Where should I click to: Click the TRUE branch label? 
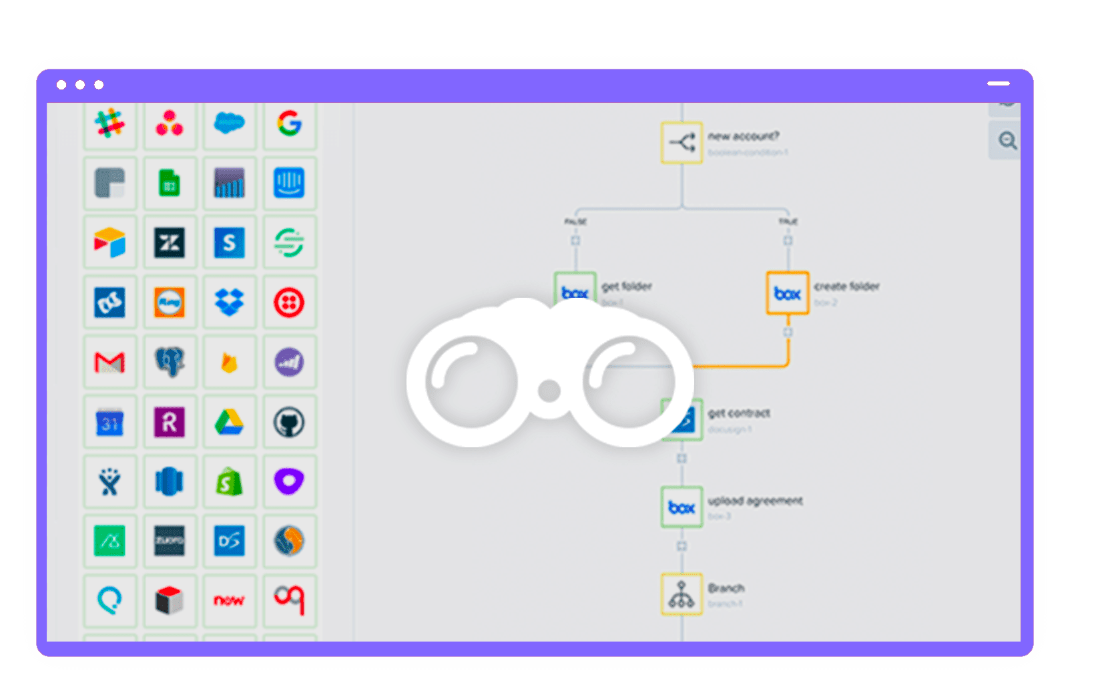pos(788,222)
